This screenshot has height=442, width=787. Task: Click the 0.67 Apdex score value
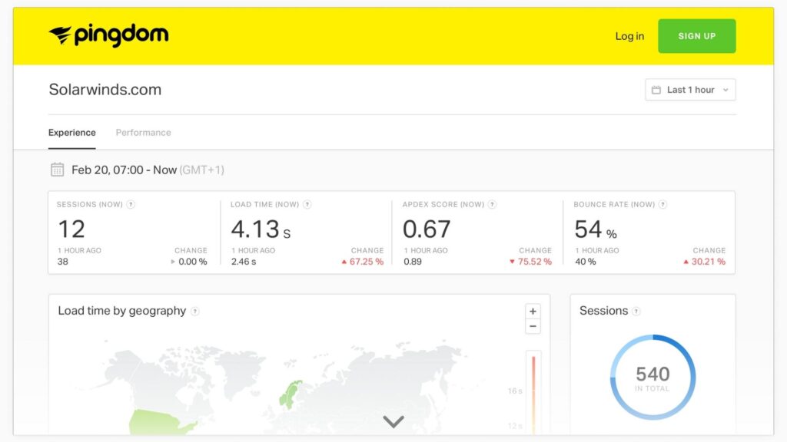click(427, 229)
